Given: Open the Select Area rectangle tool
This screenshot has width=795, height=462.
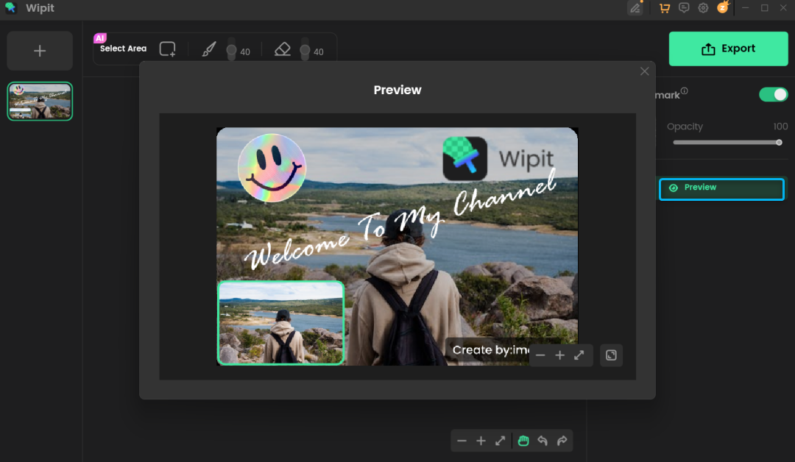Looking at the screenshot, I should pos(167,49).
